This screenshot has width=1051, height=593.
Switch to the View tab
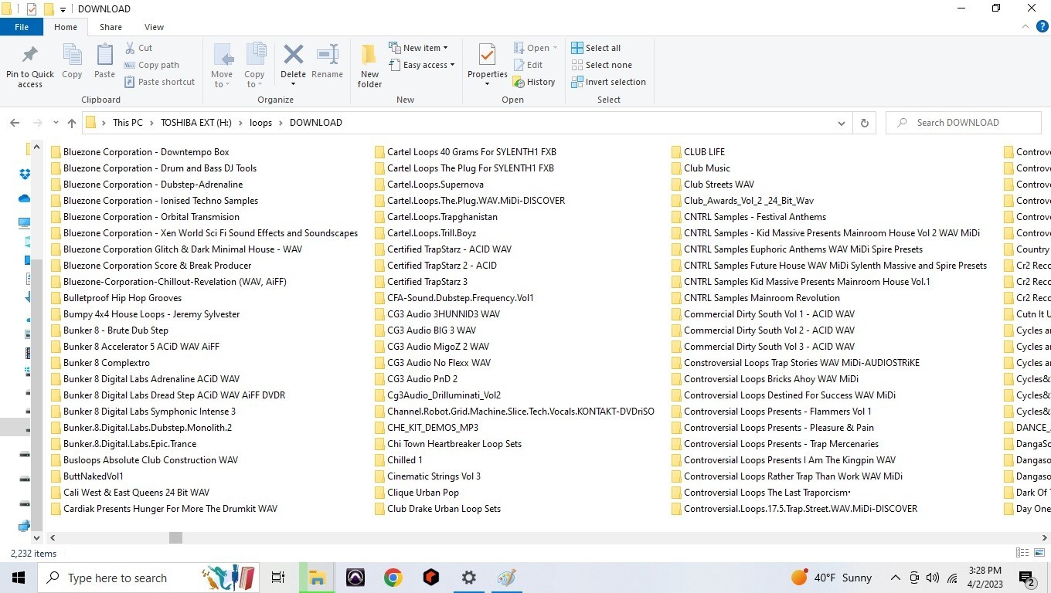click(x=154, y=26)
